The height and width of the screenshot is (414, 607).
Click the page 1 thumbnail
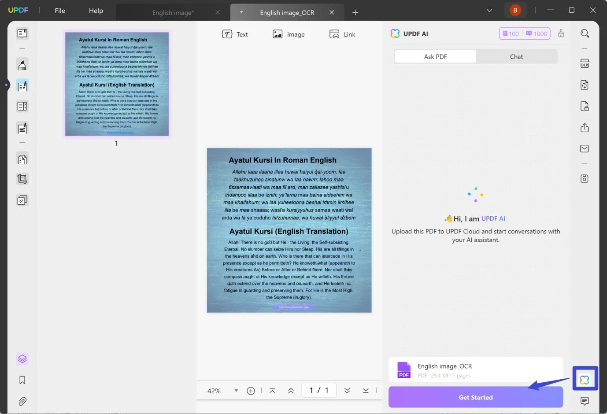tap(117, 84)
